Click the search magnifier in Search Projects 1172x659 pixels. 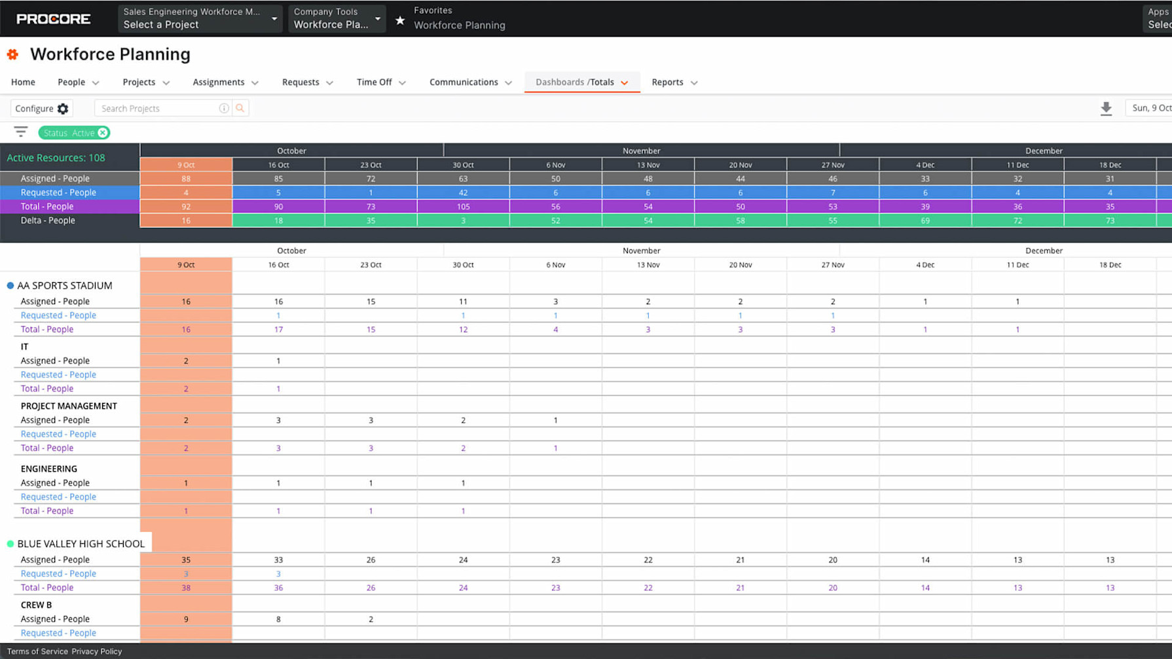coord(240,108)
